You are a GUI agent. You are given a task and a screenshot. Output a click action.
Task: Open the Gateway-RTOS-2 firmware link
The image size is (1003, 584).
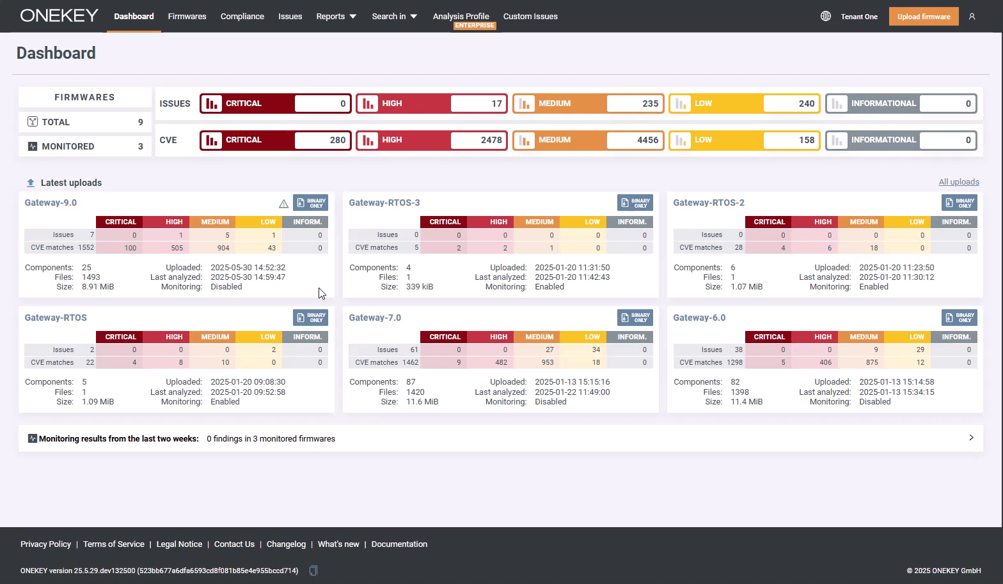click(708, 203)
